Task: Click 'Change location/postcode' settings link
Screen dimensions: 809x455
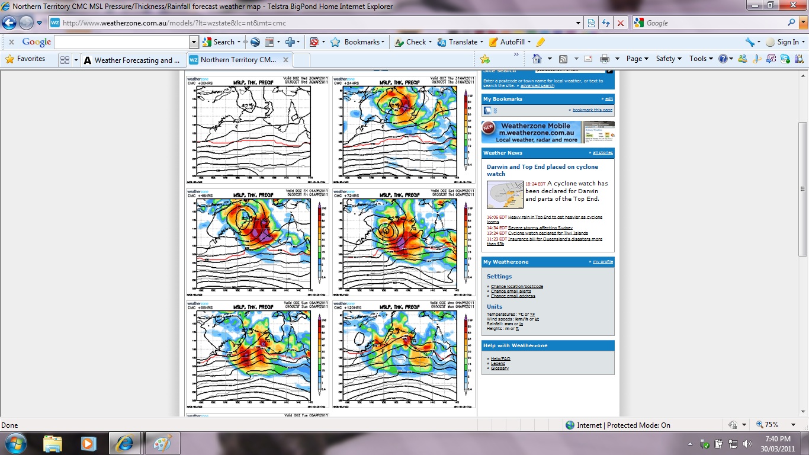Action: click(516, 287)
